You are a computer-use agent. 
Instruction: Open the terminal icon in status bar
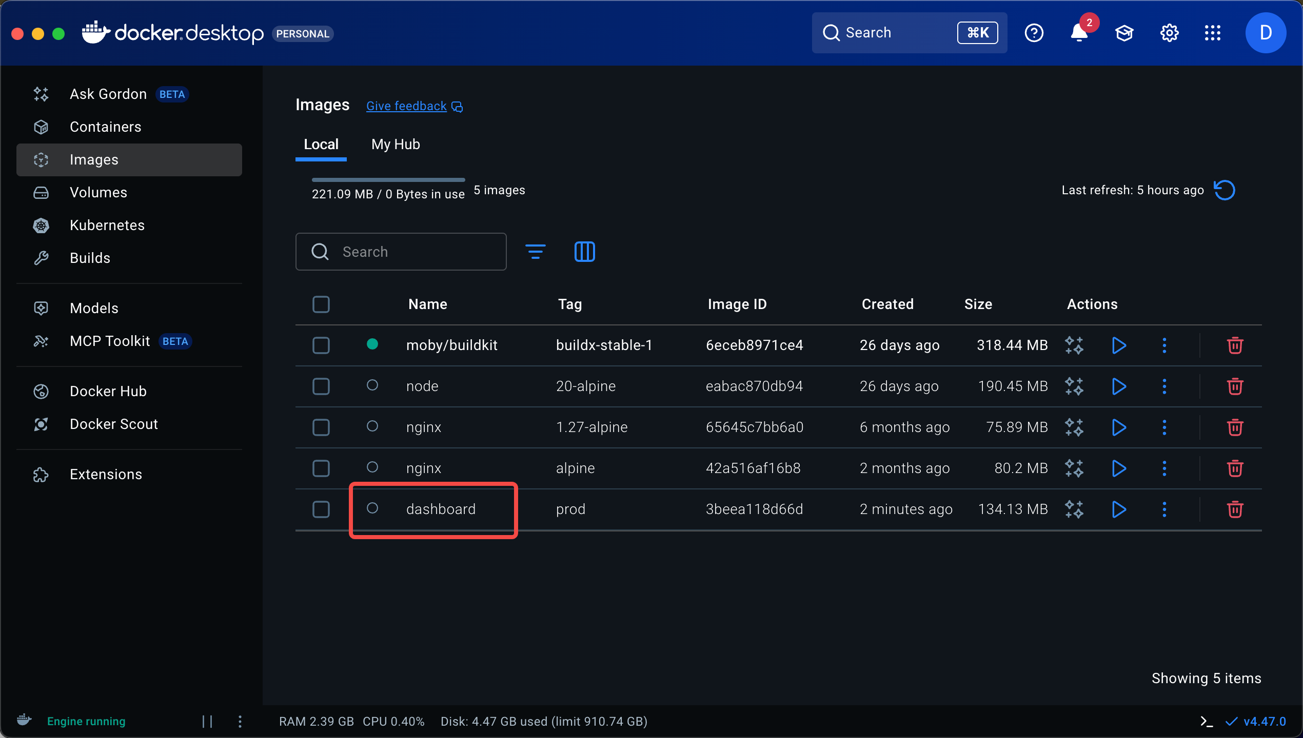(1206, 722)
